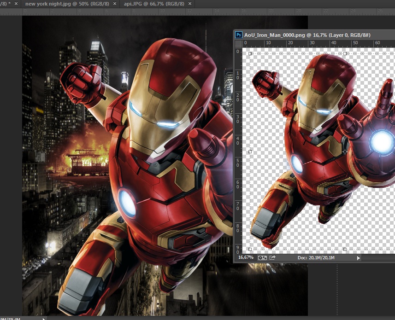Open the Doc size status arrow menu
Screen dimensions: 395x320
[359, 258]
